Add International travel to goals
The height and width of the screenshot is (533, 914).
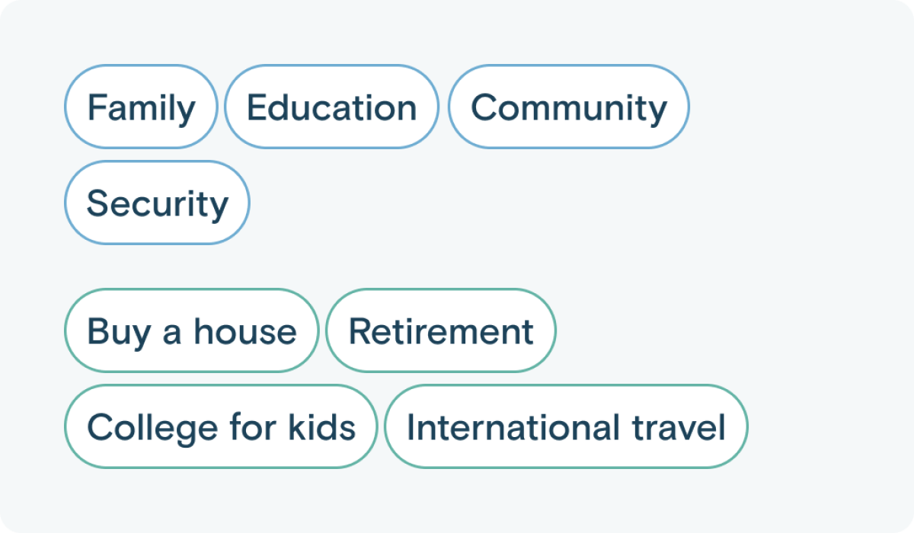click(566, 427)
